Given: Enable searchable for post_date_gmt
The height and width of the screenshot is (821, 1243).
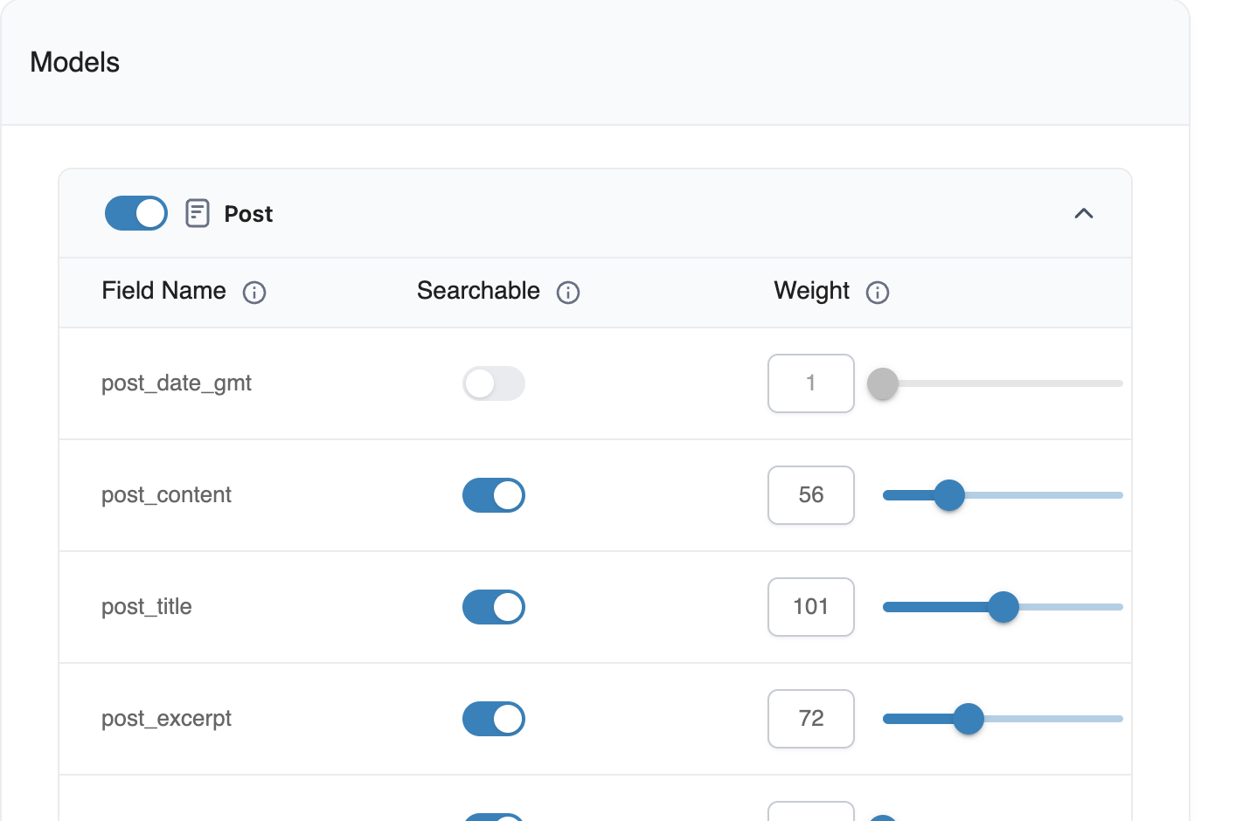Looking at the screenshot, I should click(x=494, y=383).
